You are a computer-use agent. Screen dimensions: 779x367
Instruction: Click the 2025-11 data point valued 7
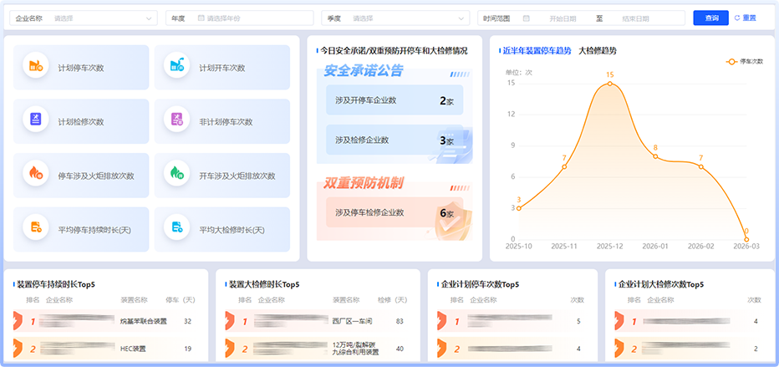point(564,166)
